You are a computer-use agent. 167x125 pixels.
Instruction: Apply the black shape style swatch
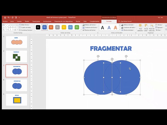[38, 27]
